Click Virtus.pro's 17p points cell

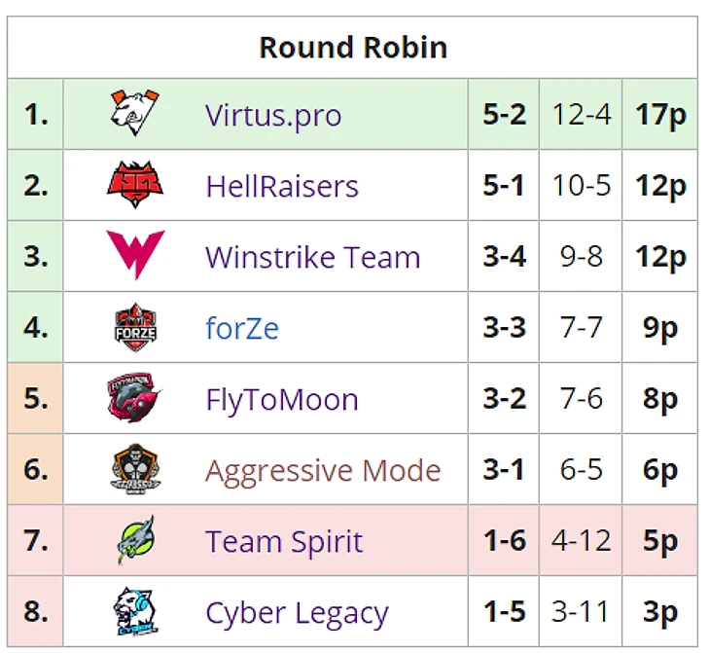coord(660,115)
